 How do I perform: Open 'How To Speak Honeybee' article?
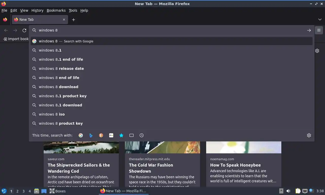pyautogui.click(x=235, y=165)
